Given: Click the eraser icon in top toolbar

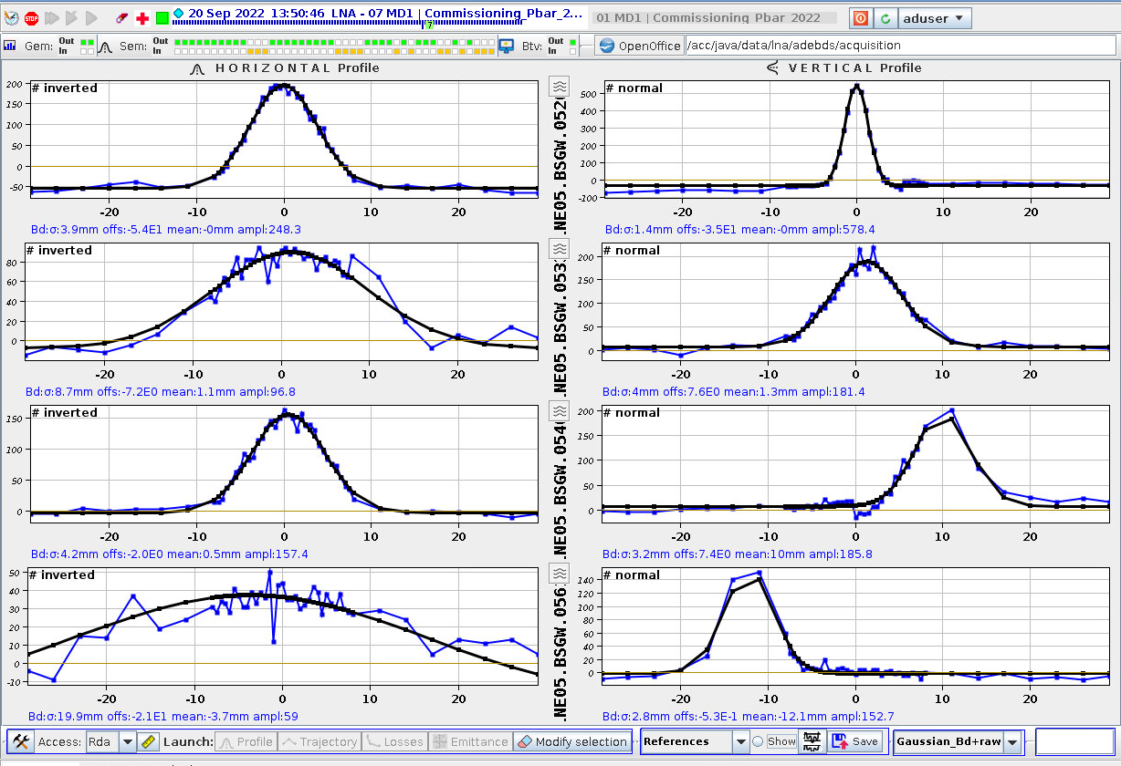Looking at the screenshot, I should 122,18.
